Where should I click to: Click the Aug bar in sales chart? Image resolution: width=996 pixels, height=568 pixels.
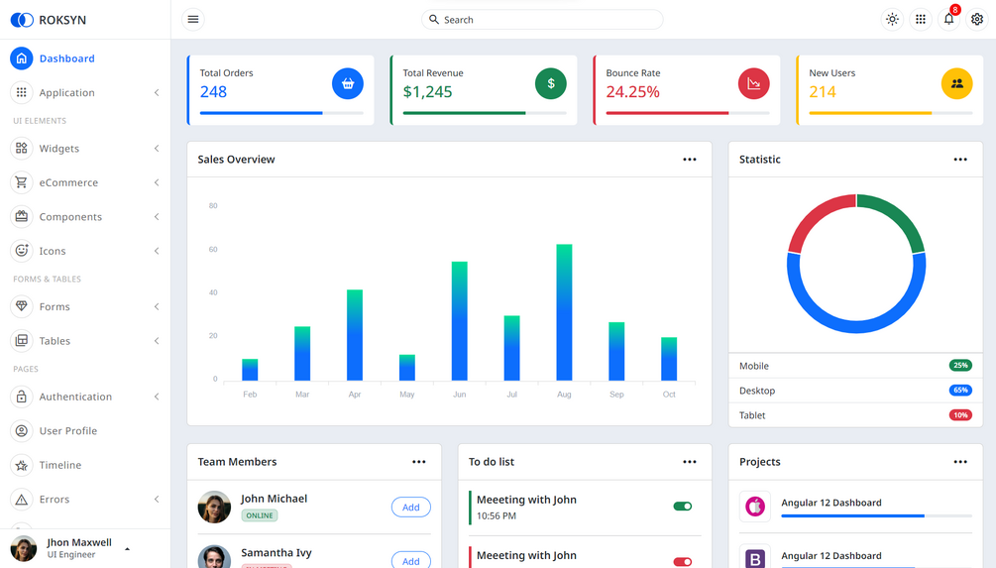[564, 312]
